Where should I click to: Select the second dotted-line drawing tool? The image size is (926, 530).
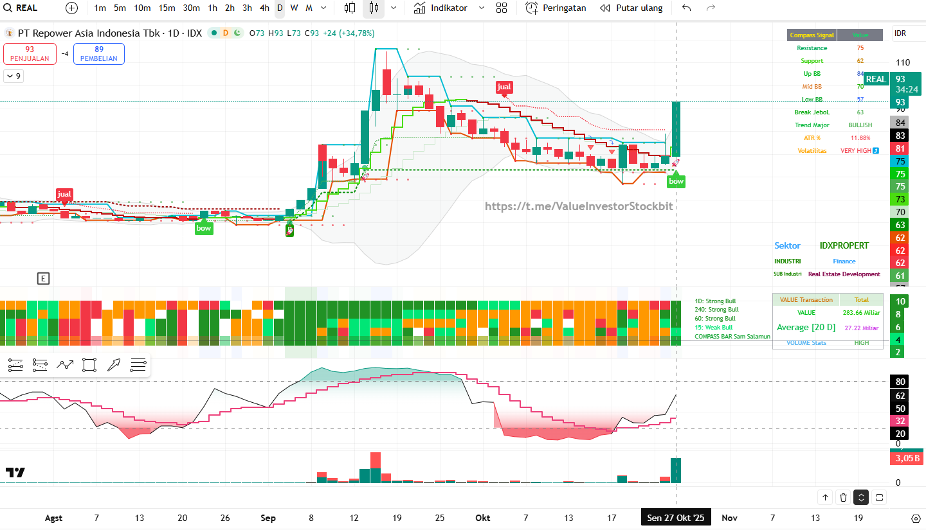tap(40, 366)
